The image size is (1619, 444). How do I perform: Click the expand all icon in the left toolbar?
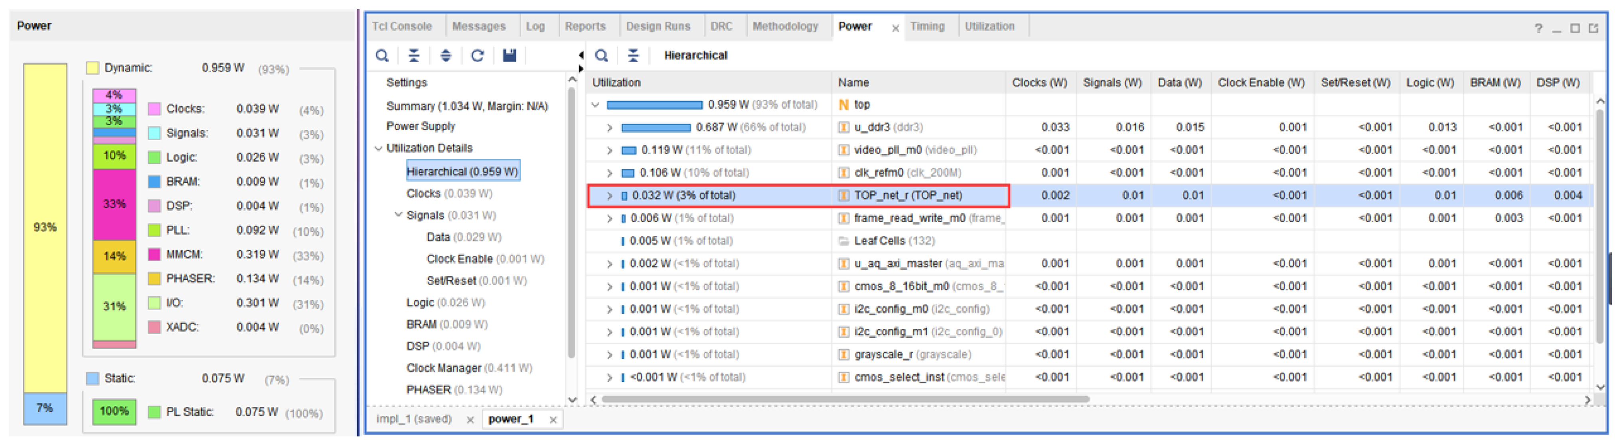click(446, 56)
